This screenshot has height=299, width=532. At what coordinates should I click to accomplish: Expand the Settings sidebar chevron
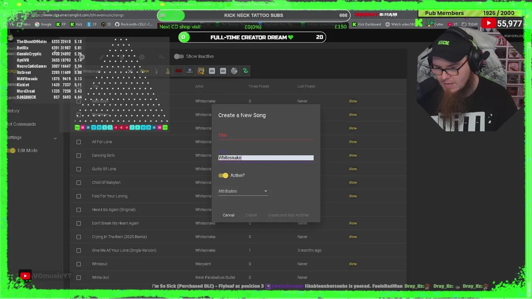55,138
